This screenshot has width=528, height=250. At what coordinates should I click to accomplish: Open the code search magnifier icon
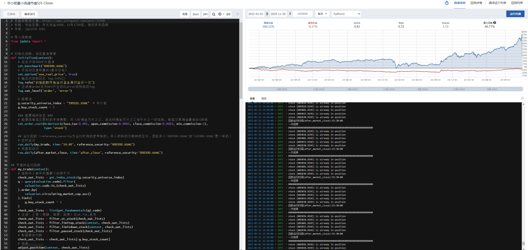click(213, 14)
